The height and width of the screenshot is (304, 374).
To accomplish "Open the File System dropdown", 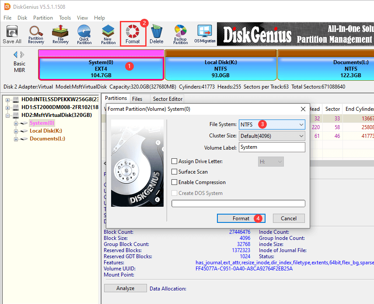I will [x=272, y=125].
